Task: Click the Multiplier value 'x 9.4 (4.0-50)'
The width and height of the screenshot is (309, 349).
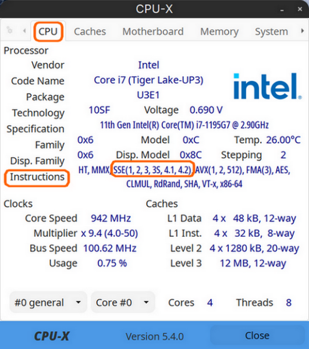Action: 109,233
